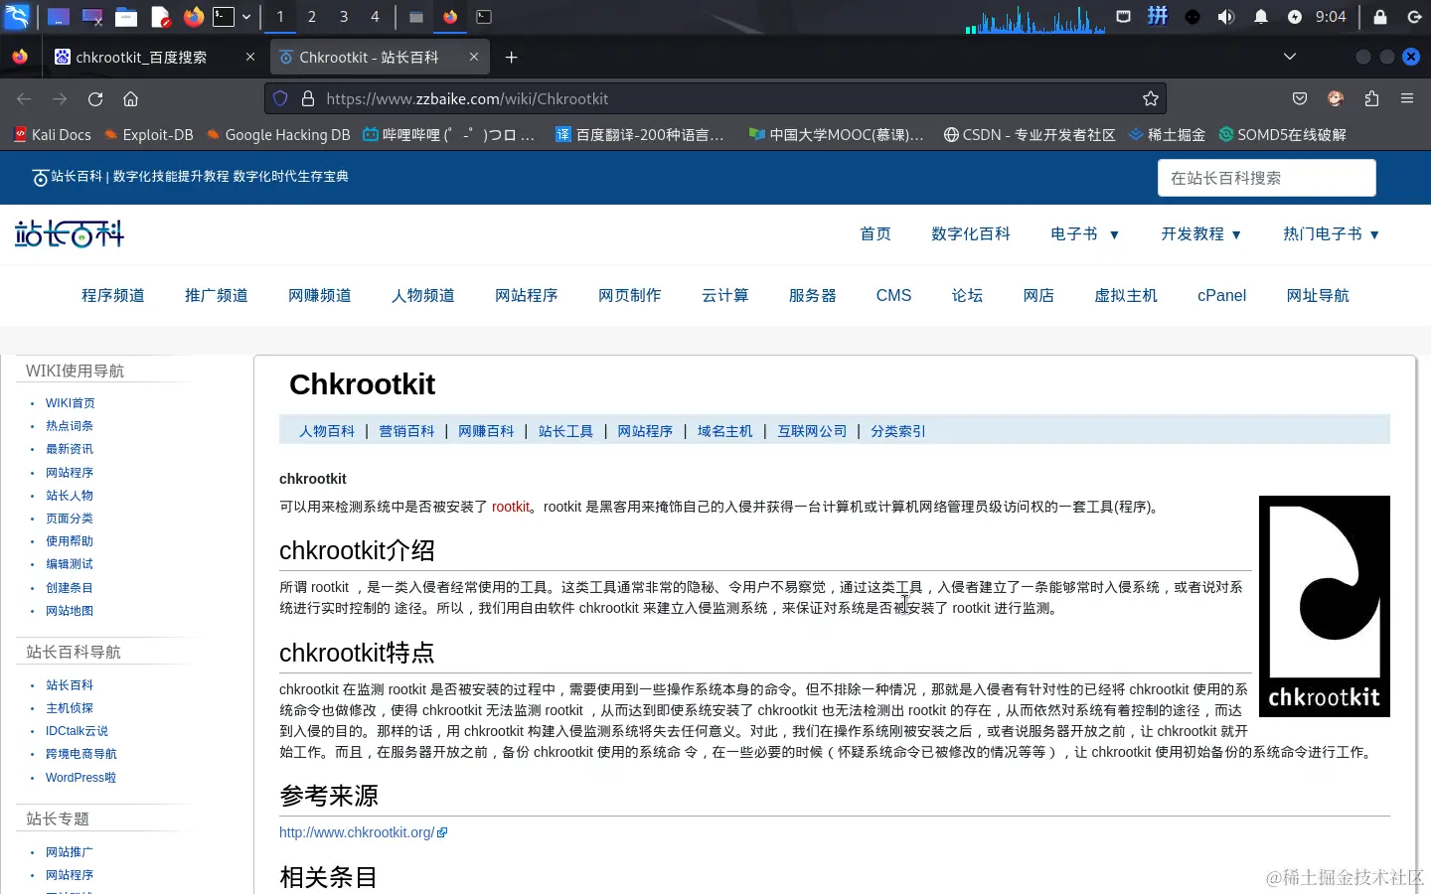The width and height of the screenshot is (1431, 894).
Task: Go to the Firefox home page
Action: coord(130,98)
